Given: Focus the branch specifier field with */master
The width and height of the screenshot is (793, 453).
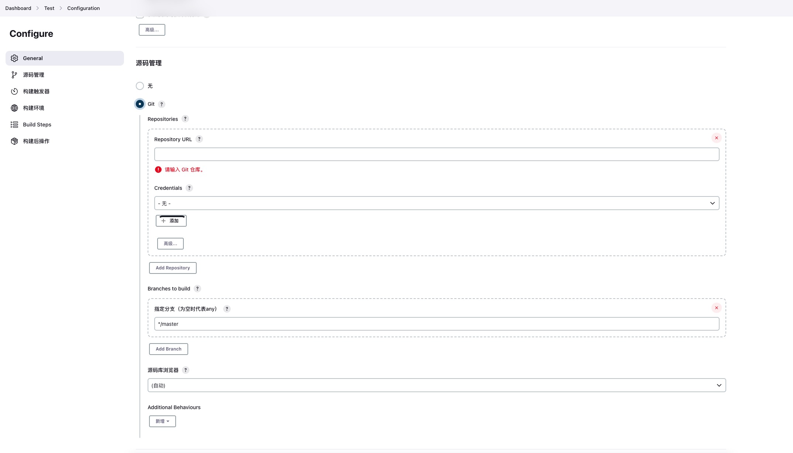Looking at the screenshot, I should point(437,324).
